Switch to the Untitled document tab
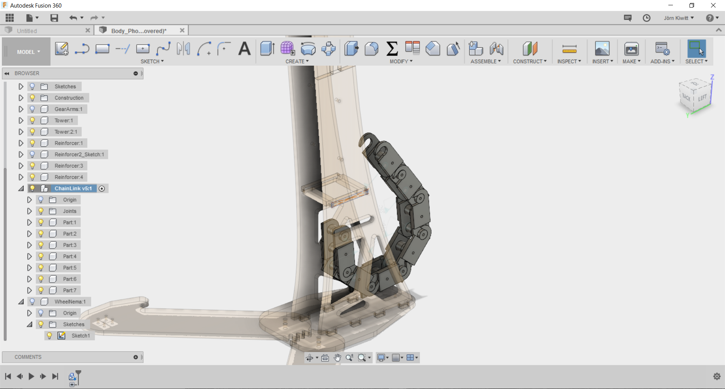The image size is (725, 389). [27, 31]
